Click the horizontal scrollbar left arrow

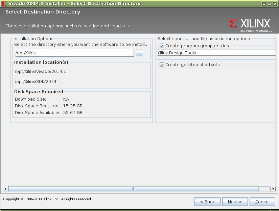pyautogui.click(x=5, y=189)
